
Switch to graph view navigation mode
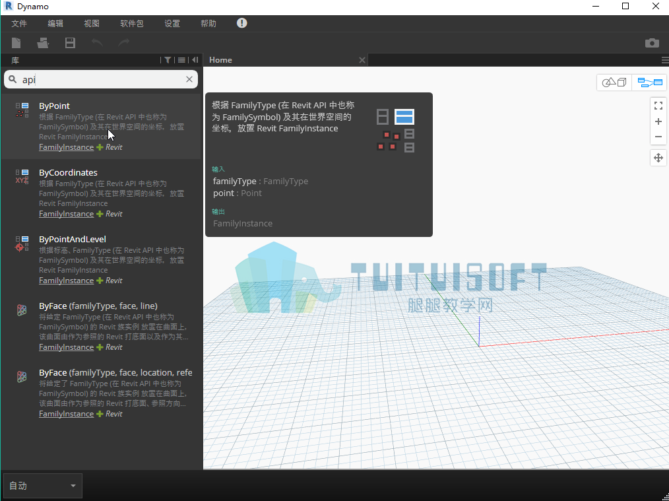[649, 82]
